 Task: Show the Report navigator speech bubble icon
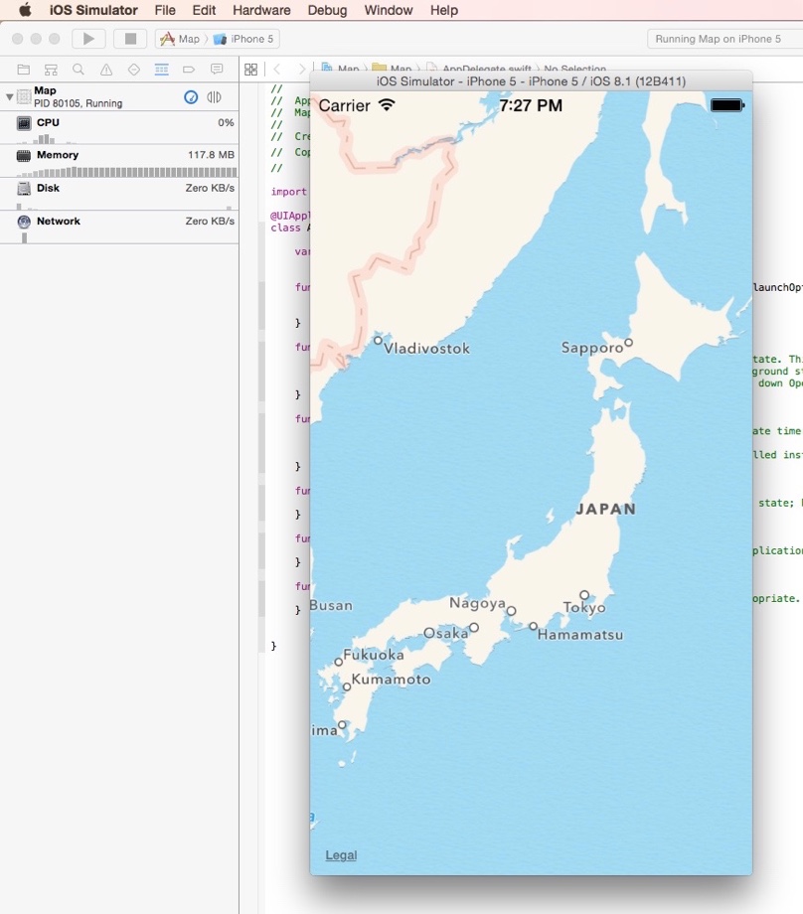pyautogui.click(x=217, y=70)
